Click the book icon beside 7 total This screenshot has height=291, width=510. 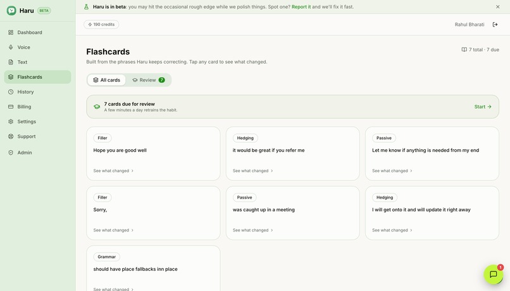(464, 50)
